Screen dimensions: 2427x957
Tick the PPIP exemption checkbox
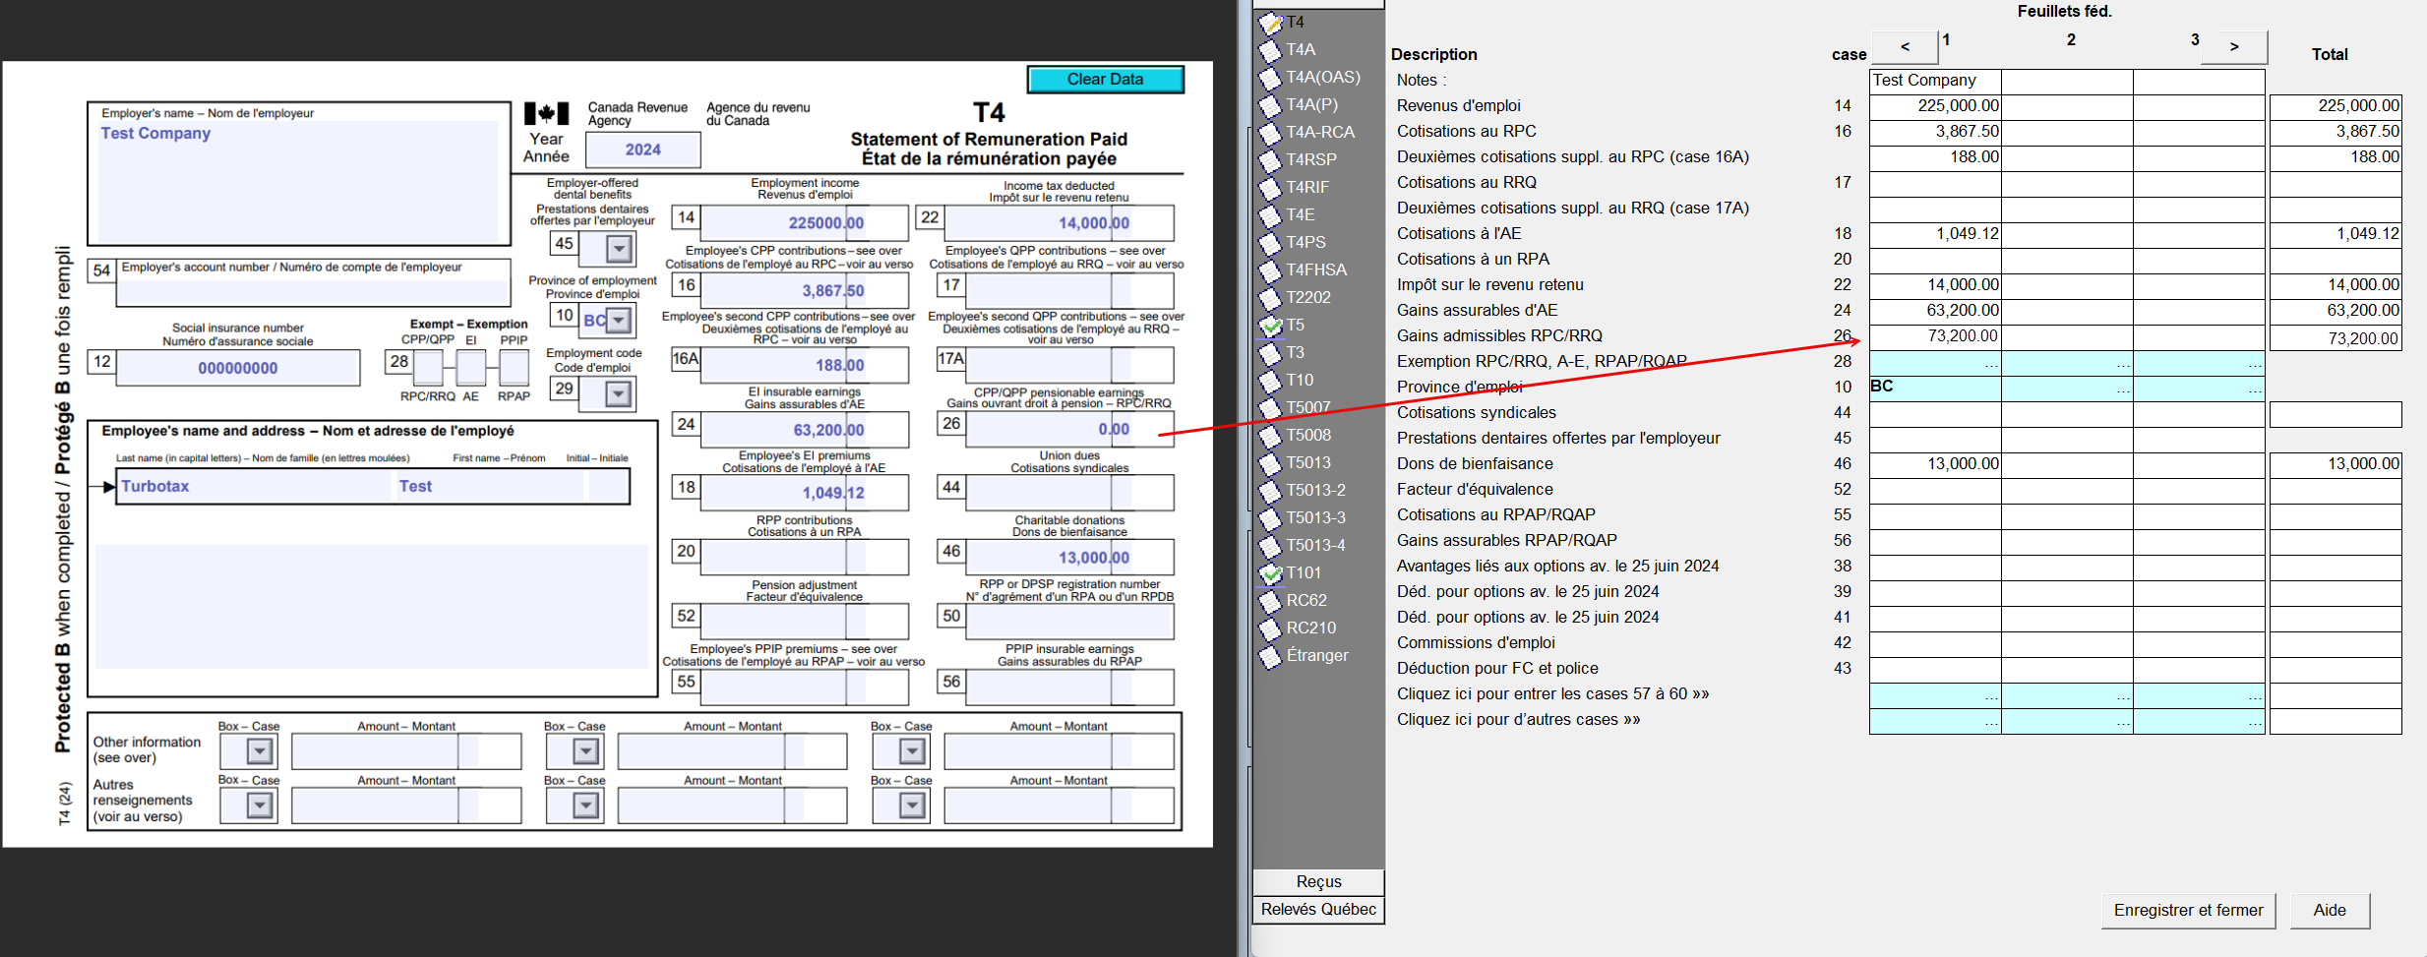click(x=515, y=368)
